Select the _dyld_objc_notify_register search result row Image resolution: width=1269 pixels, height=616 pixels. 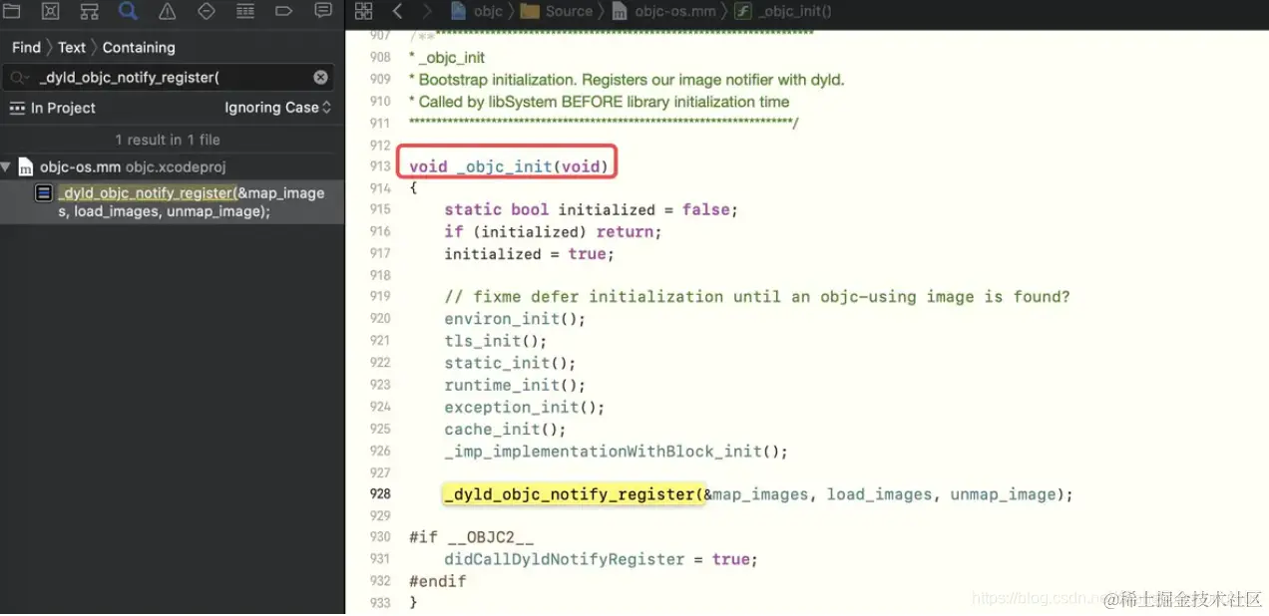(172, 202)
